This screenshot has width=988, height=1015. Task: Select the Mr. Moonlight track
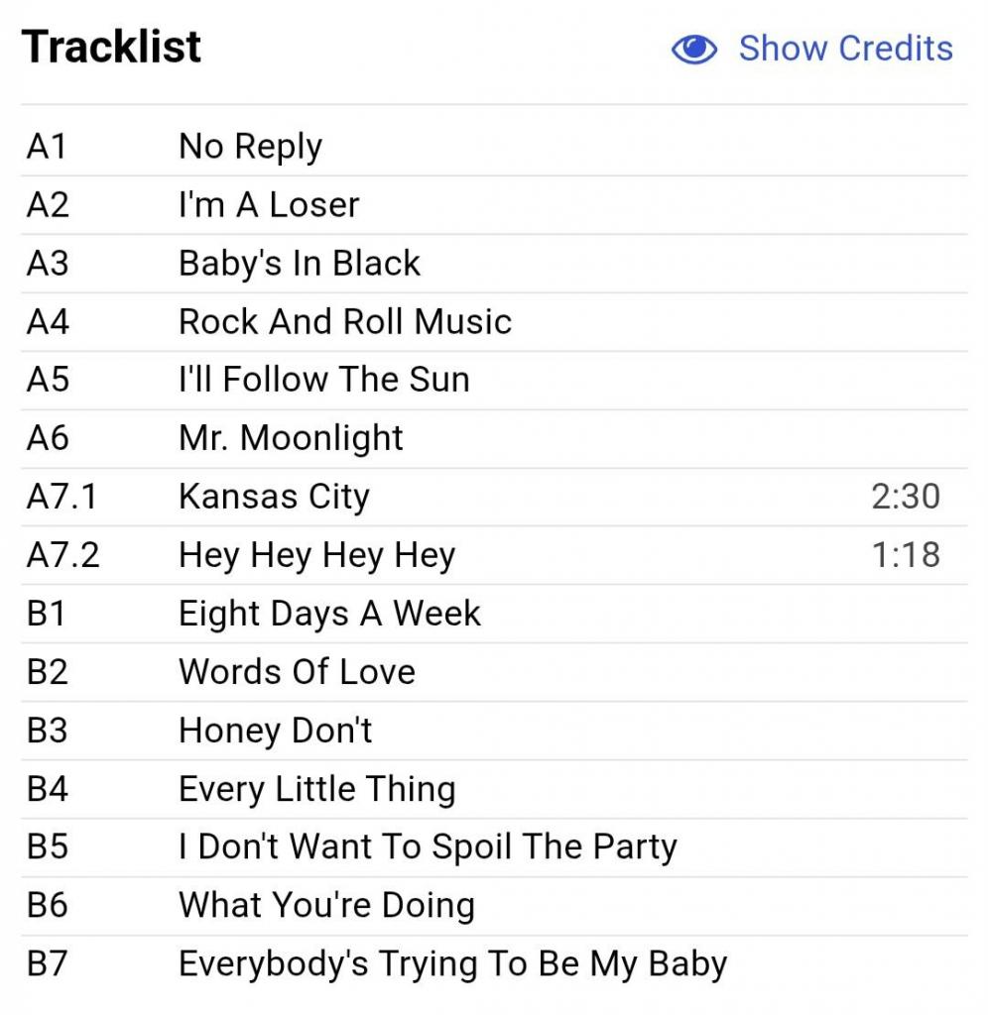pos(292,438)
